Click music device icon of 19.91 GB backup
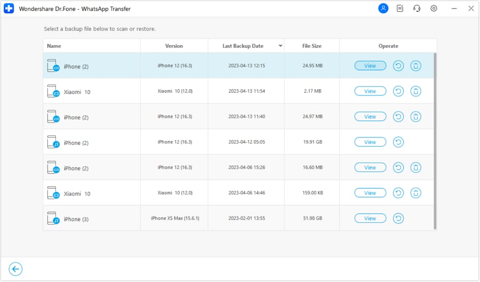This screenshot has width=480, height=282. [53, 142]
